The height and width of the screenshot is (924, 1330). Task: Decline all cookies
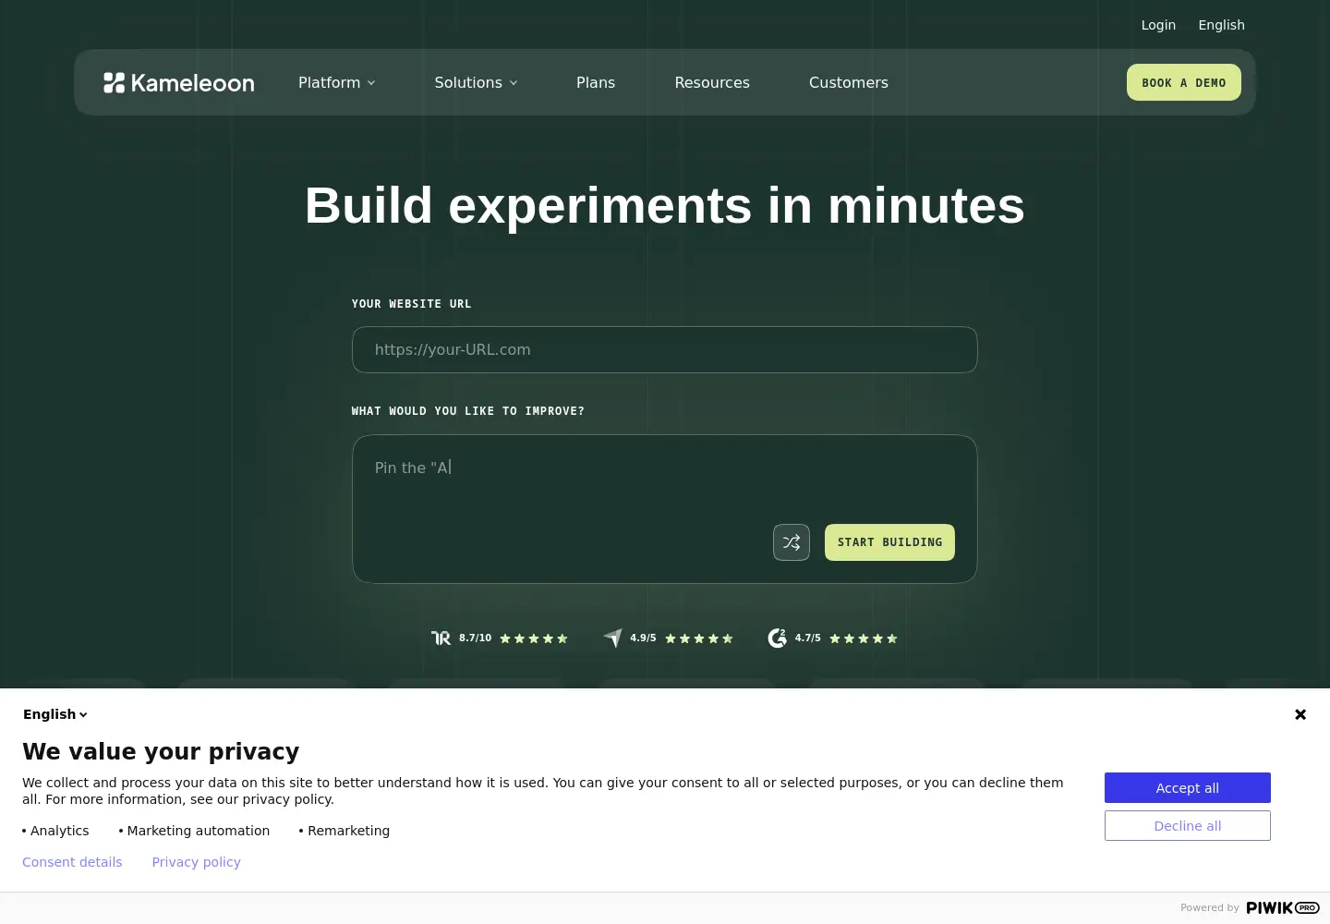click(1188, 826)
